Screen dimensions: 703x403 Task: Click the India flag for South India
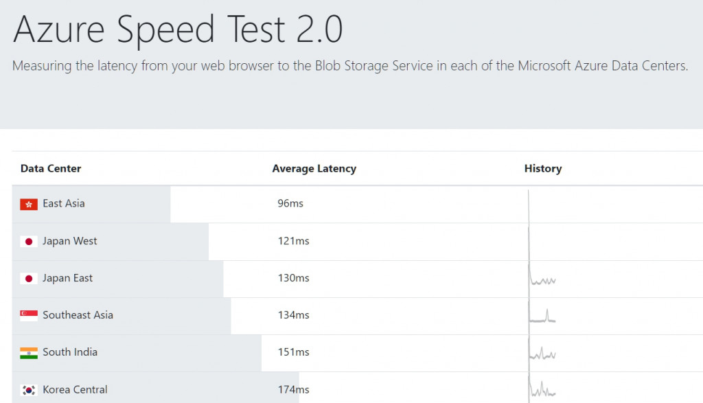[x=29, y=353]
